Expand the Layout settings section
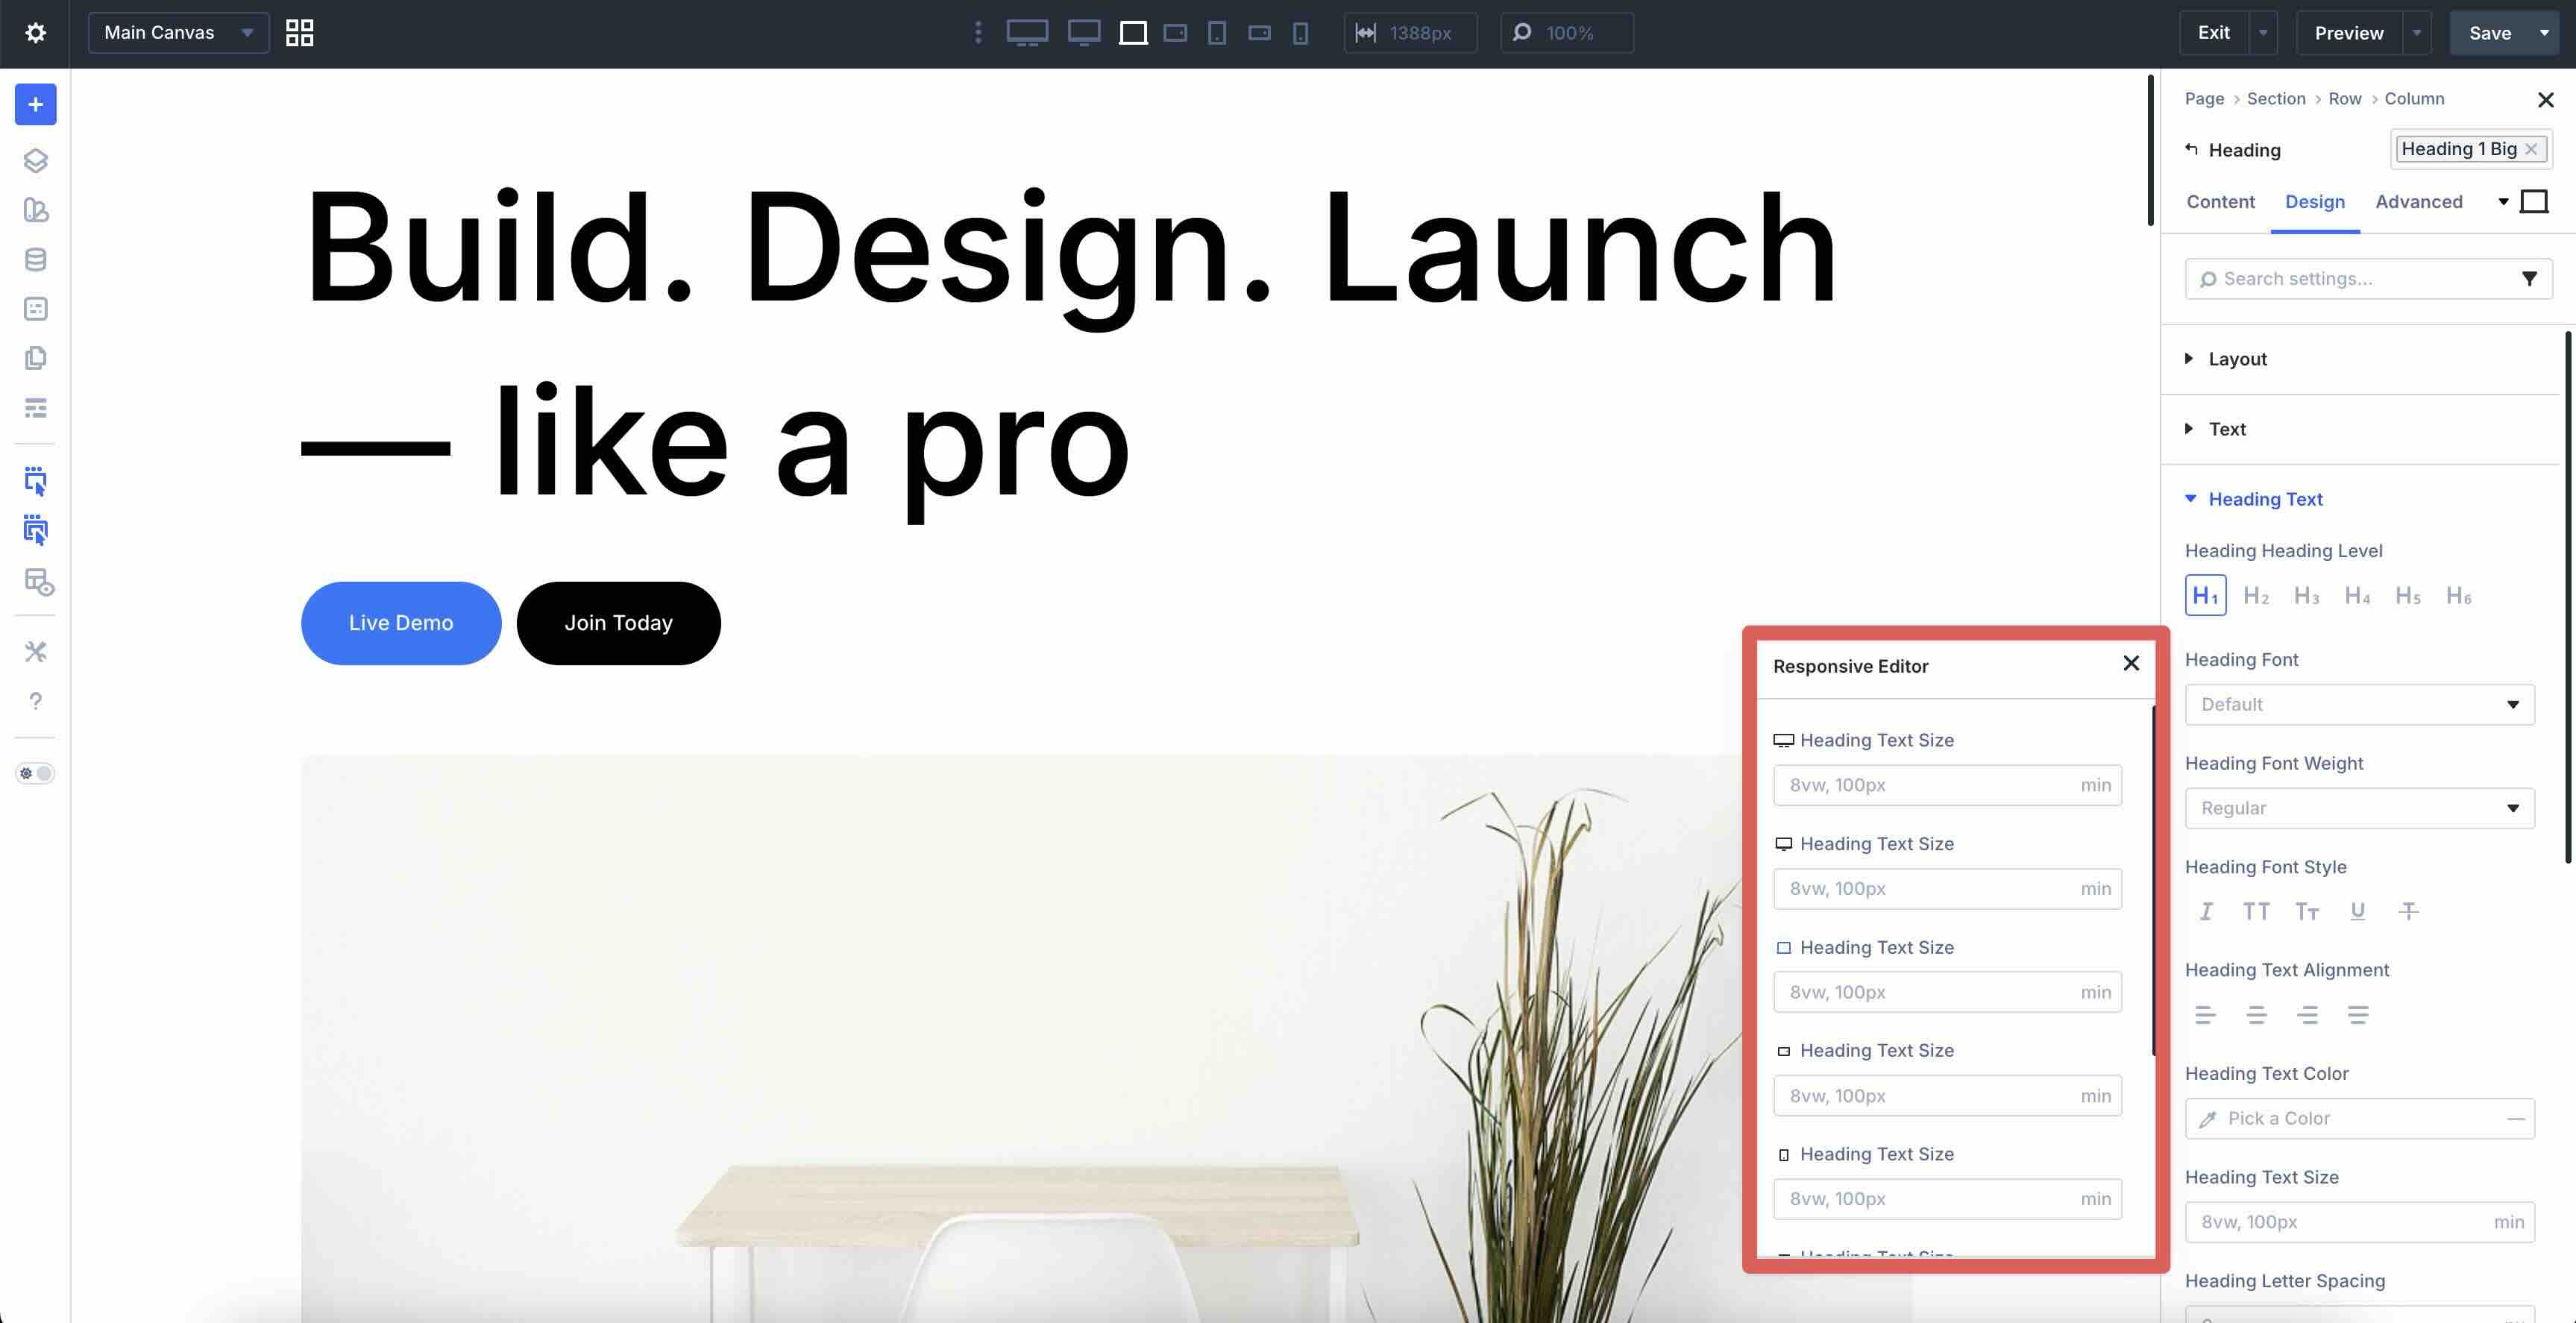 coord(2237,359)
